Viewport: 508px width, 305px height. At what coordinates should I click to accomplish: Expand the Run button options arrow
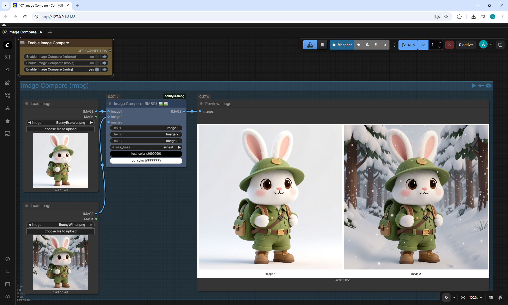423,45
